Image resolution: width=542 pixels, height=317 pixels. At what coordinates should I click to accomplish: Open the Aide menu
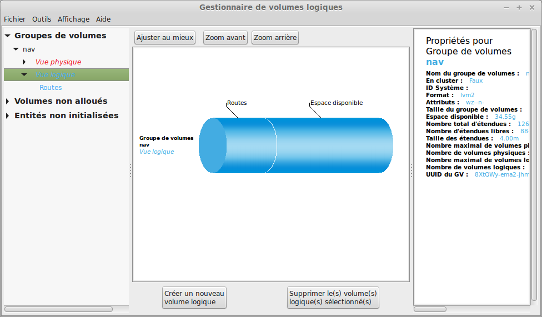coord(103,19)
